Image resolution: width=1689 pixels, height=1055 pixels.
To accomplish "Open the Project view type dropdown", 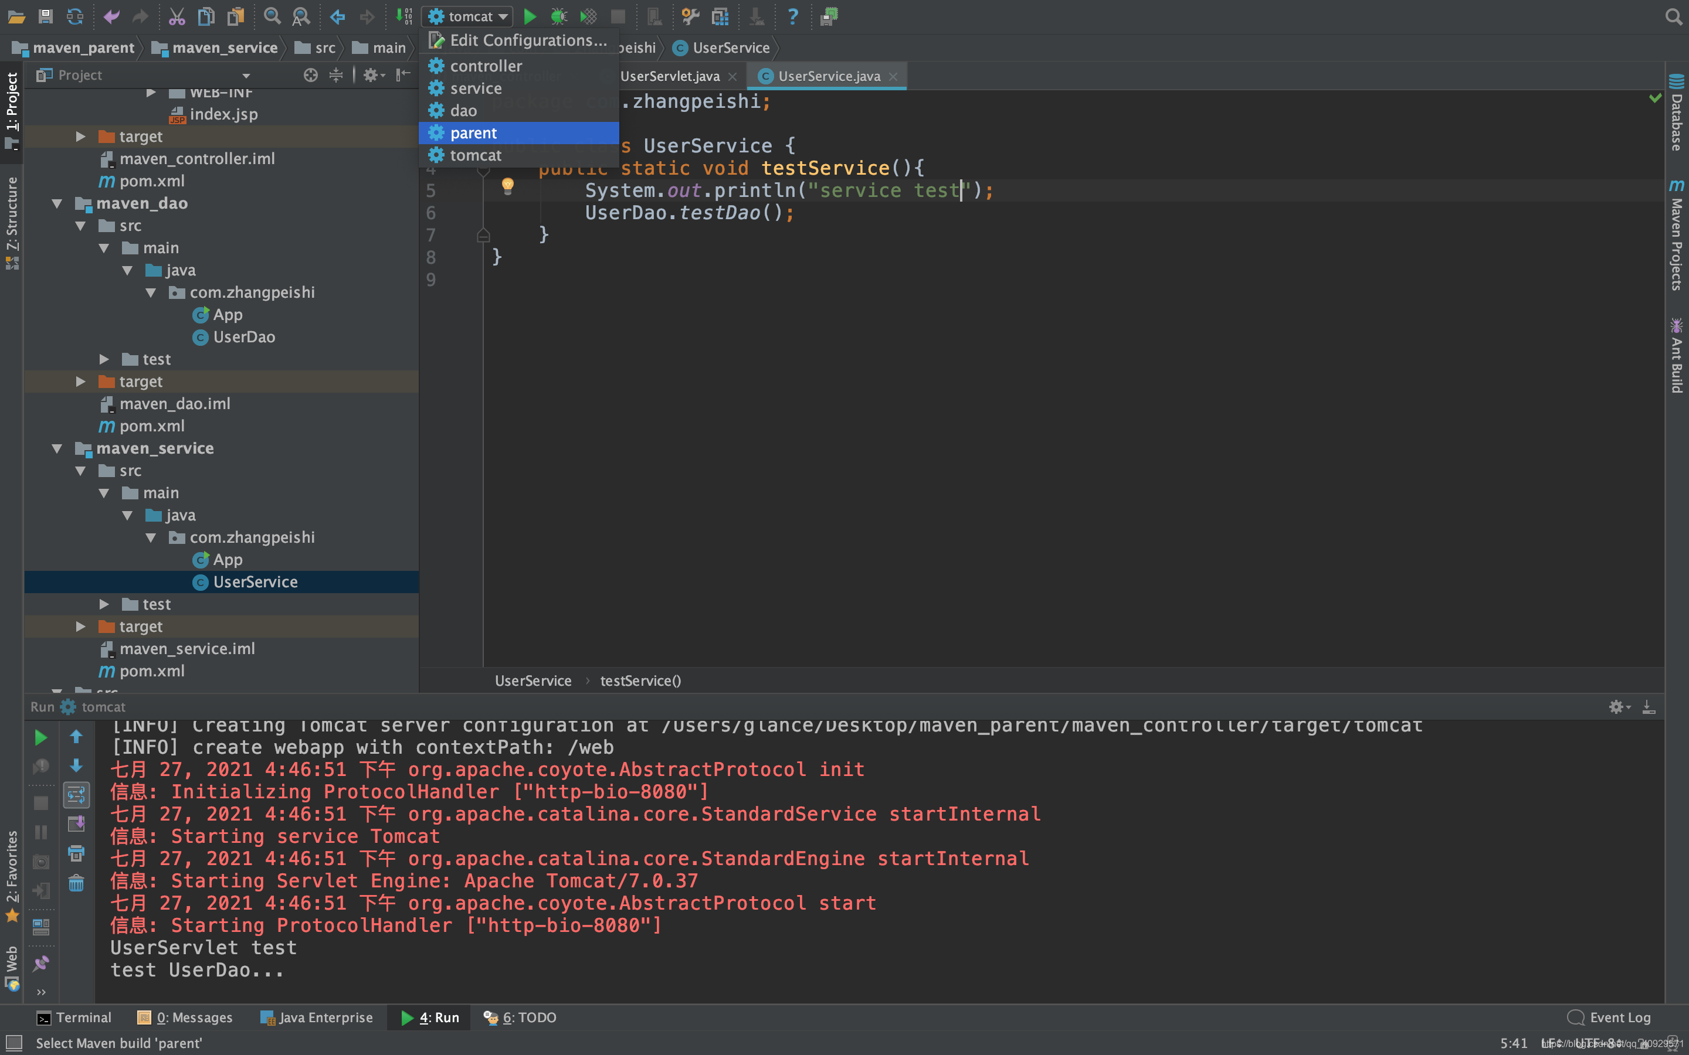I will tap(246, 76).
